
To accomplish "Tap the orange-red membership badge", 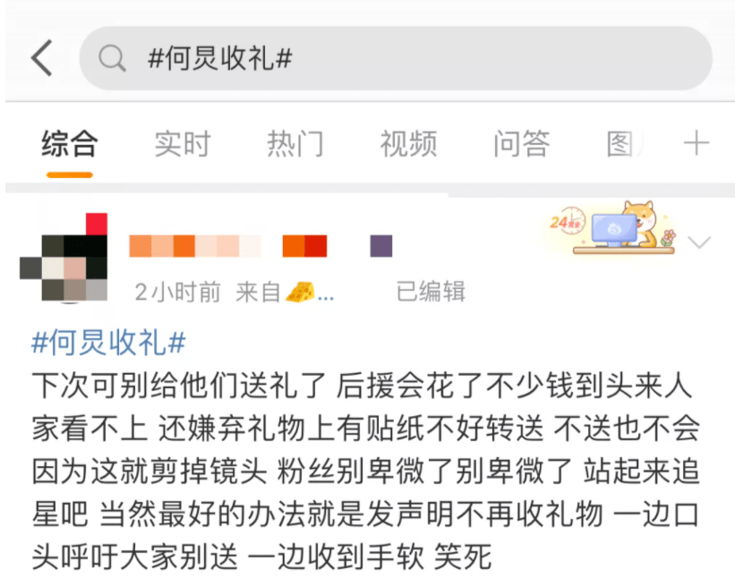I will tap(304, 246).
